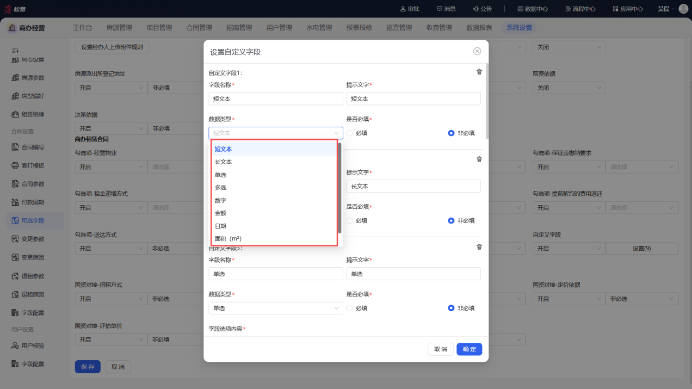Open the 审批 approval icon in header
The width and height of the screenshot is (692, 389).
pos(410,9)
